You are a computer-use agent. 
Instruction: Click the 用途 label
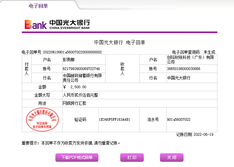[42, 103]
